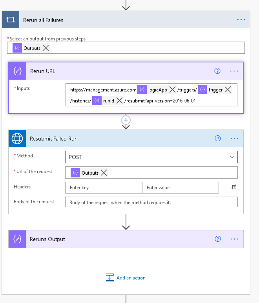259x303 pixels.
Task: Remove the Outputs token from loop input
Action: (x=46, y=48)
